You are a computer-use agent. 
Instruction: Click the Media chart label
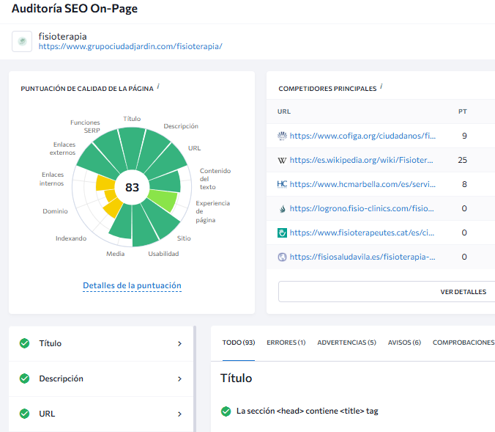[x=115, y=254]
